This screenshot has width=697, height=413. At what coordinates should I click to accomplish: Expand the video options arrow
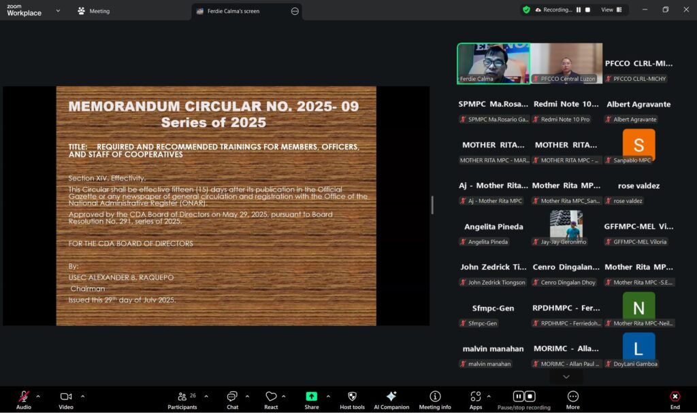coord(83,396)
